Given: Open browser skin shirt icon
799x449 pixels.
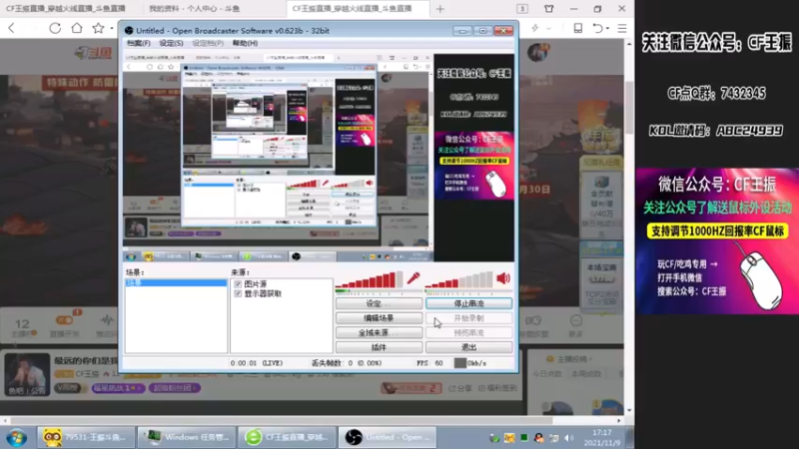Looking at the screenshot, I should [x=548, y=9].
